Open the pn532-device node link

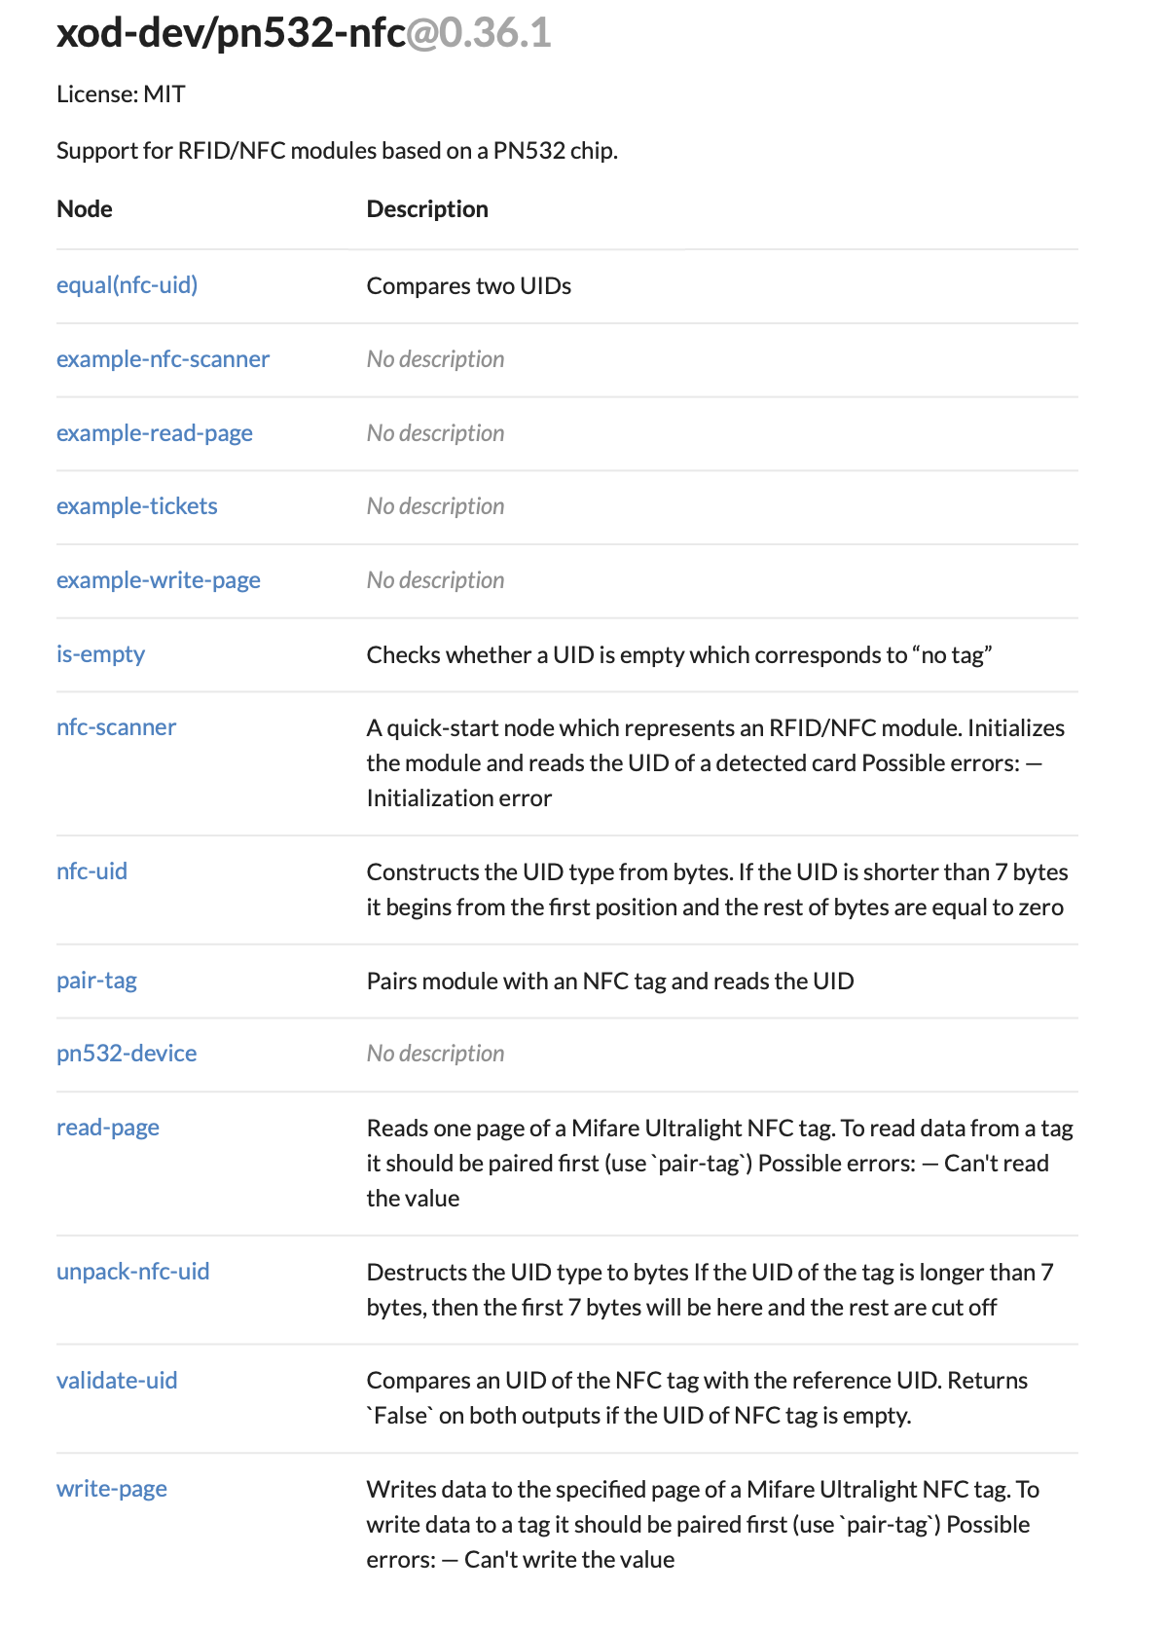(127, 1054)
